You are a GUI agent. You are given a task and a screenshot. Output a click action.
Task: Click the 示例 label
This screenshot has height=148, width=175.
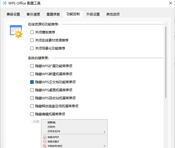coord(36,122)
